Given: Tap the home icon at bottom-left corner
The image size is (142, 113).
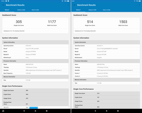Looking at the screenshot, I should [x=3, y=111].
